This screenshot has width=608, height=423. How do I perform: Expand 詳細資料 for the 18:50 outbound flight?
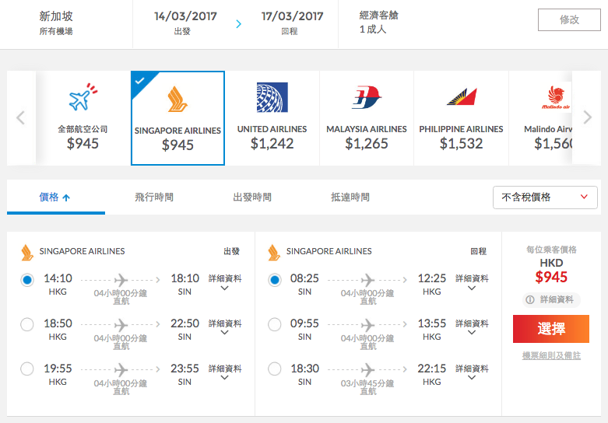pos(225,327)
